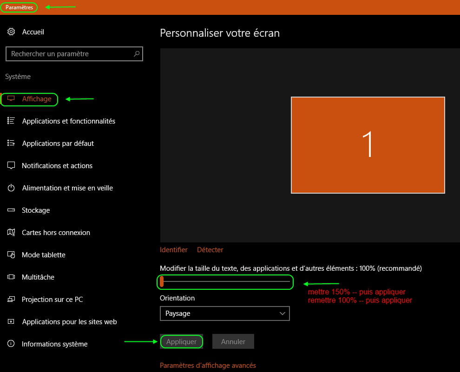This screenshot has height=372, width=460.
Task: Go to Applications par défaut
Action: [58, 144]
